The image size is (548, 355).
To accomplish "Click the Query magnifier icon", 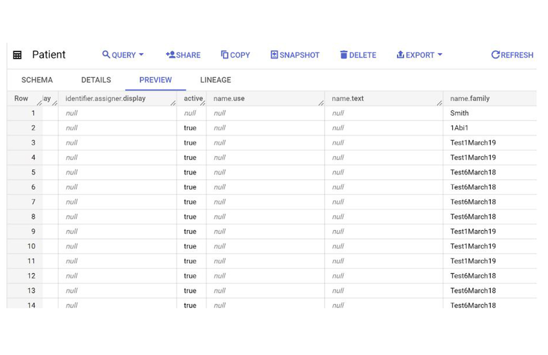I will (x=106, y=54).
